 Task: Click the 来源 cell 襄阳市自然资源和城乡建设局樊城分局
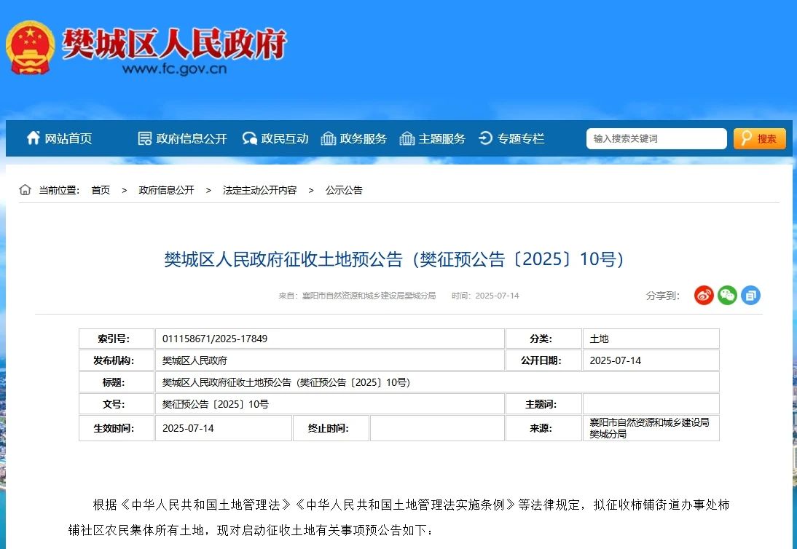[x=650, y=428]
